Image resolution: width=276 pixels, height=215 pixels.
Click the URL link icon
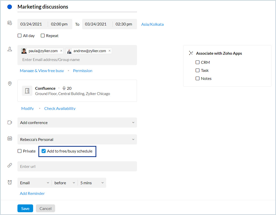tap(10, 165)
